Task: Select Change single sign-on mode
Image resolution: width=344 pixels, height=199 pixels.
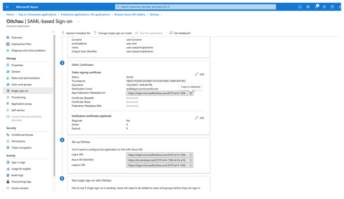Action: 113,33
